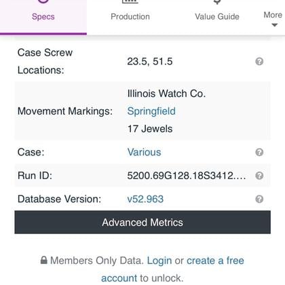Switch to the Specs tab

[x=43, y=17]
